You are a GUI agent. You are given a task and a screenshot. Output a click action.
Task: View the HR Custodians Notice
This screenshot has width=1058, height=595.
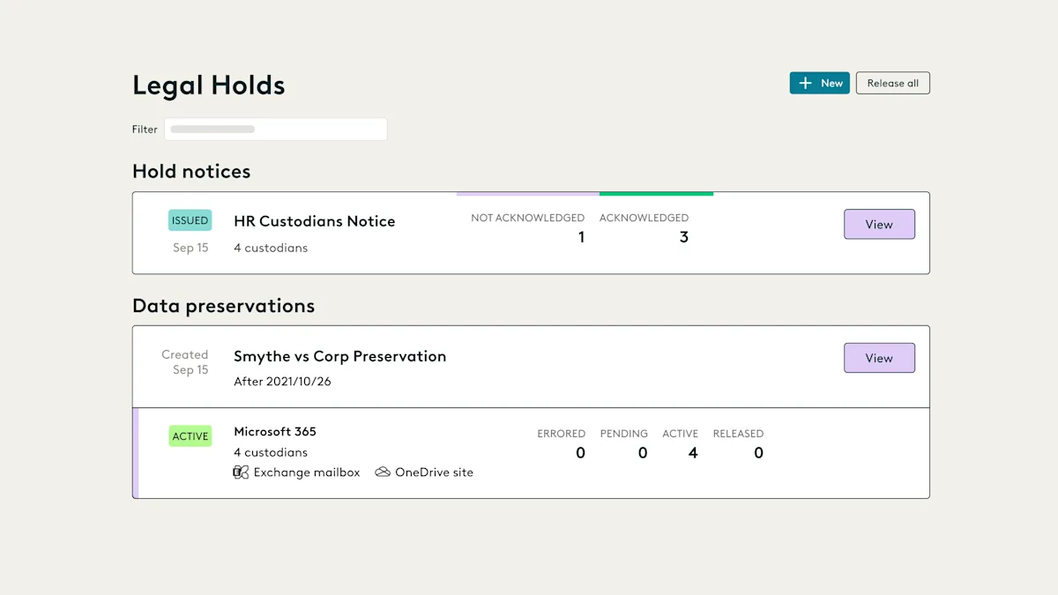[879, 224]
